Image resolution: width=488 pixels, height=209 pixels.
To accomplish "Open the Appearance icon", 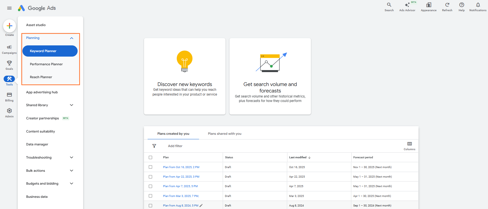I will tap(429, 5).
